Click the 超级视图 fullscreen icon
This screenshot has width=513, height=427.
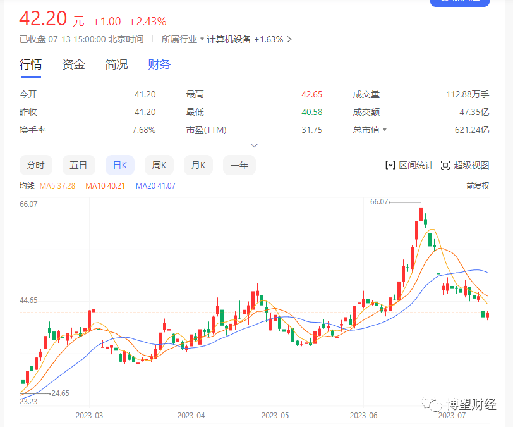(x=445, y=165)
